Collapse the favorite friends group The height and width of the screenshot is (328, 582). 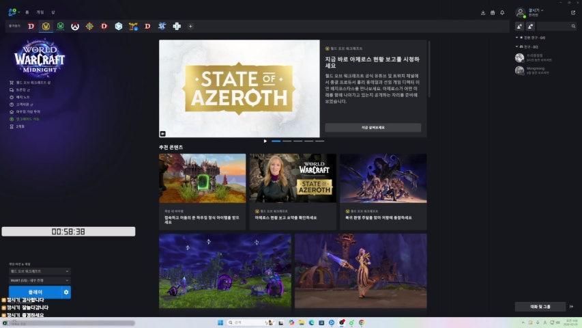pos(518,37)
